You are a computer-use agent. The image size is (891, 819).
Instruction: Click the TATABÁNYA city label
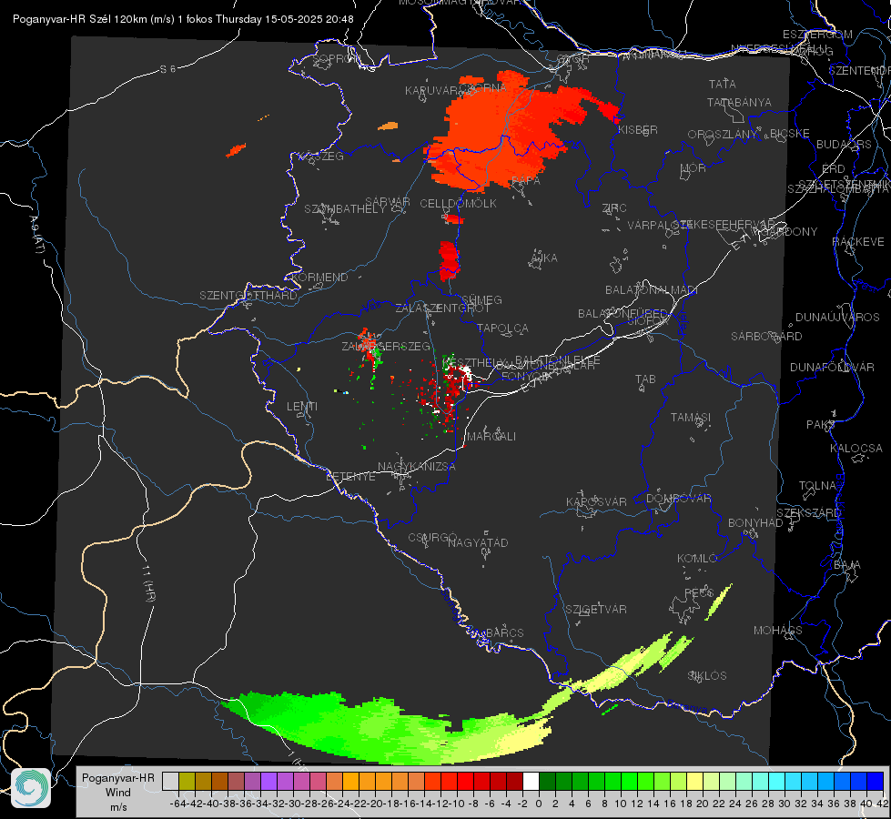click(739, 103)
